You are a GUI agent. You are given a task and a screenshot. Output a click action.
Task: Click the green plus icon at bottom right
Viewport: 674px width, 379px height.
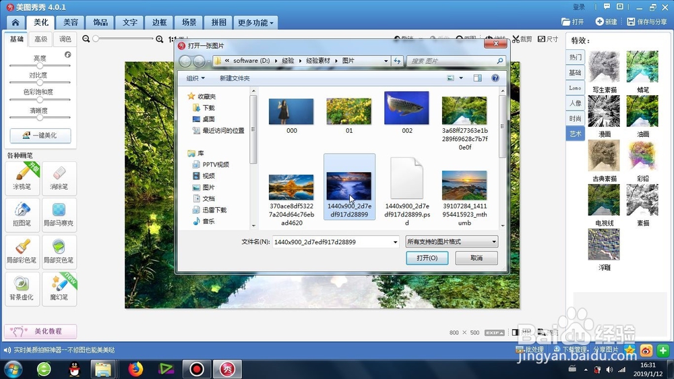tap(663, 351)
